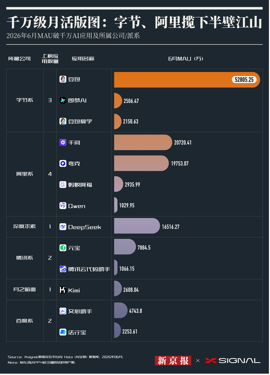Click the Kimi app icon
Image resolution: width=270 pixels, height=375 pixels.
point(63,290)
